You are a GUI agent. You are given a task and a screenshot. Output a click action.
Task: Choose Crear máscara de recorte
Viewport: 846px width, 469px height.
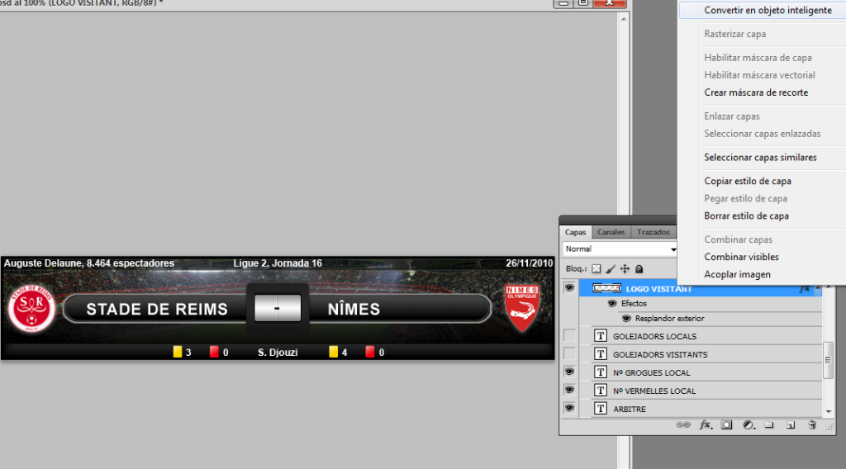[x=756, y=92]
